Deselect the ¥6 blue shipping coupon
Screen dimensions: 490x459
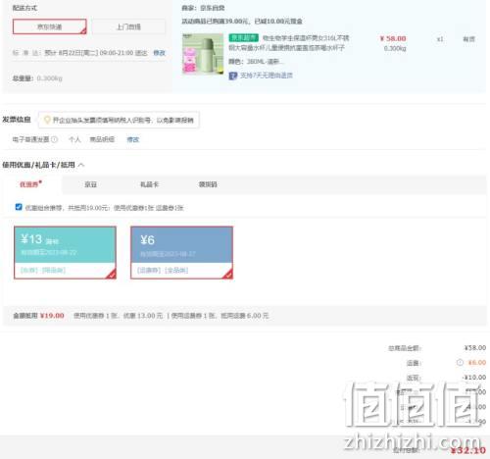(181, 252)
